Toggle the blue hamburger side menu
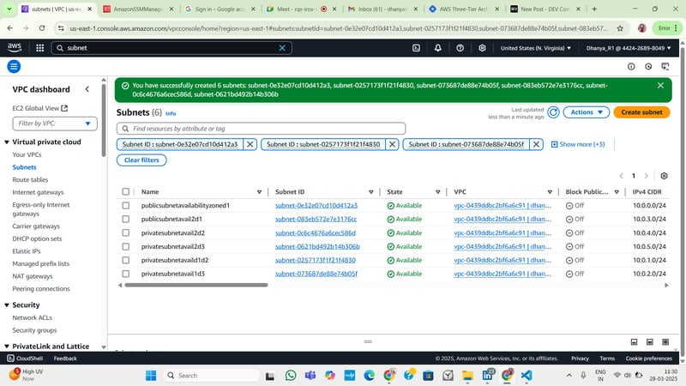The height and width of the screenshot is (386, 686). (14, 67)
